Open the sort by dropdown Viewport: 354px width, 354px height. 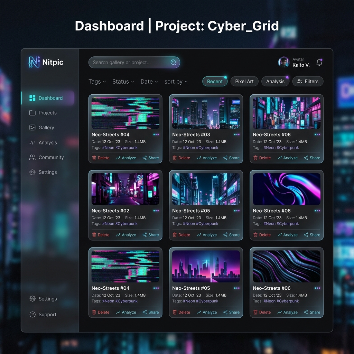(176, 82)
